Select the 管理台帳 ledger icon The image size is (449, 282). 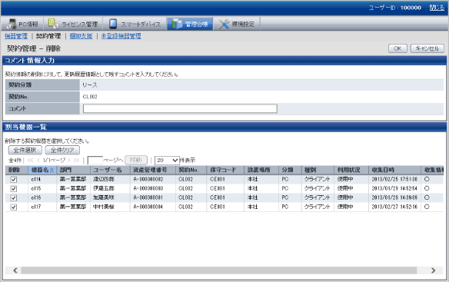[177, 24]
